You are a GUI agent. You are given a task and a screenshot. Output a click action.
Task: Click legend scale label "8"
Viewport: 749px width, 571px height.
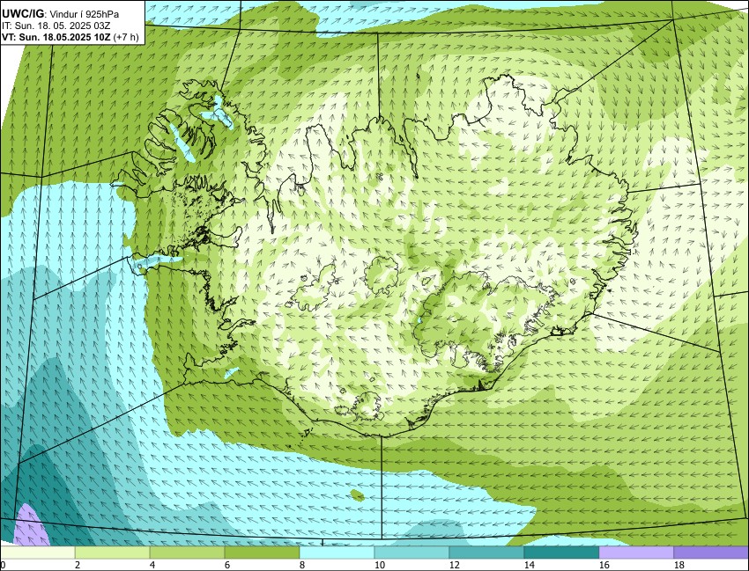[x=302, y=565]
